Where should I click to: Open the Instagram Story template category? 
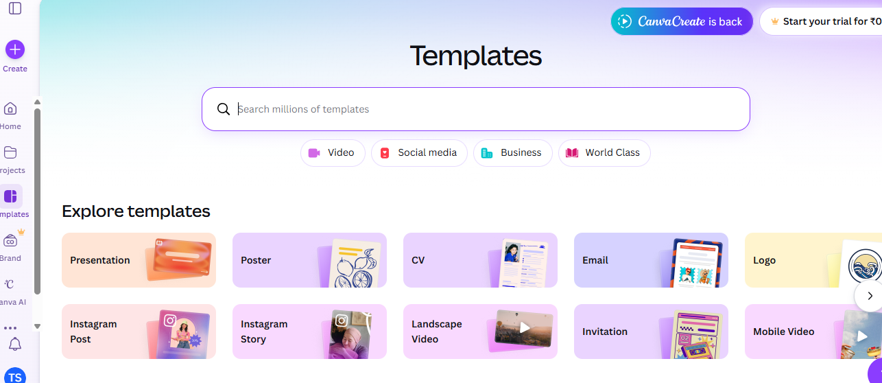309,332
